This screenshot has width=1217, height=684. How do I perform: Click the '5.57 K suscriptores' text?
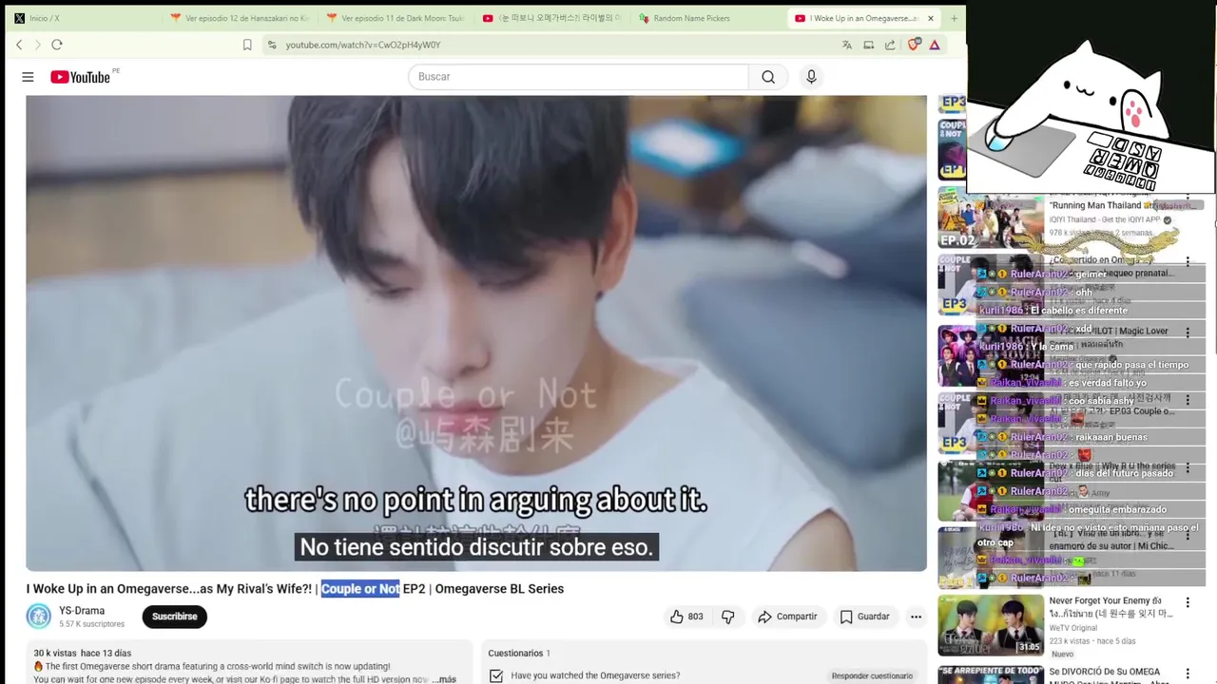pos(91,624)
